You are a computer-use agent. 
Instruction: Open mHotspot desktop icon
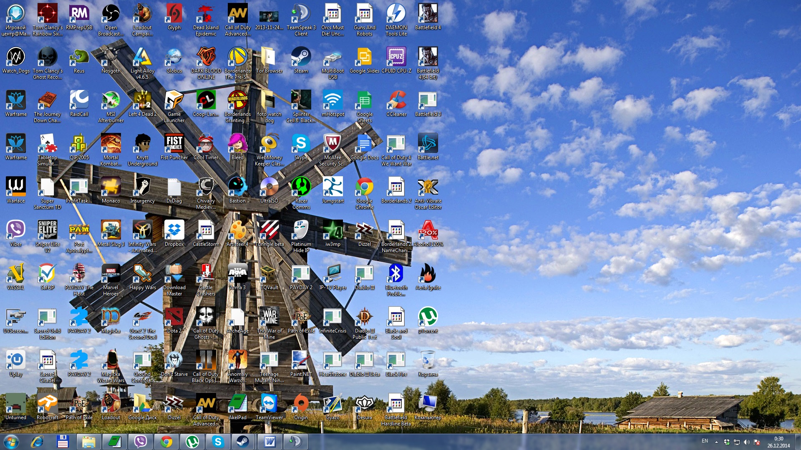[332, 104]
